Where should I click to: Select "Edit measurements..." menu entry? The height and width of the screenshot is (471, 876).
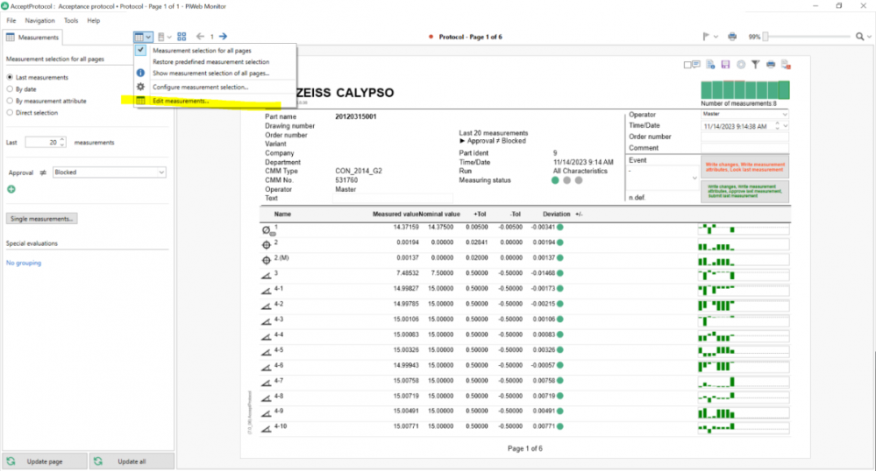(x=181, y=101)
